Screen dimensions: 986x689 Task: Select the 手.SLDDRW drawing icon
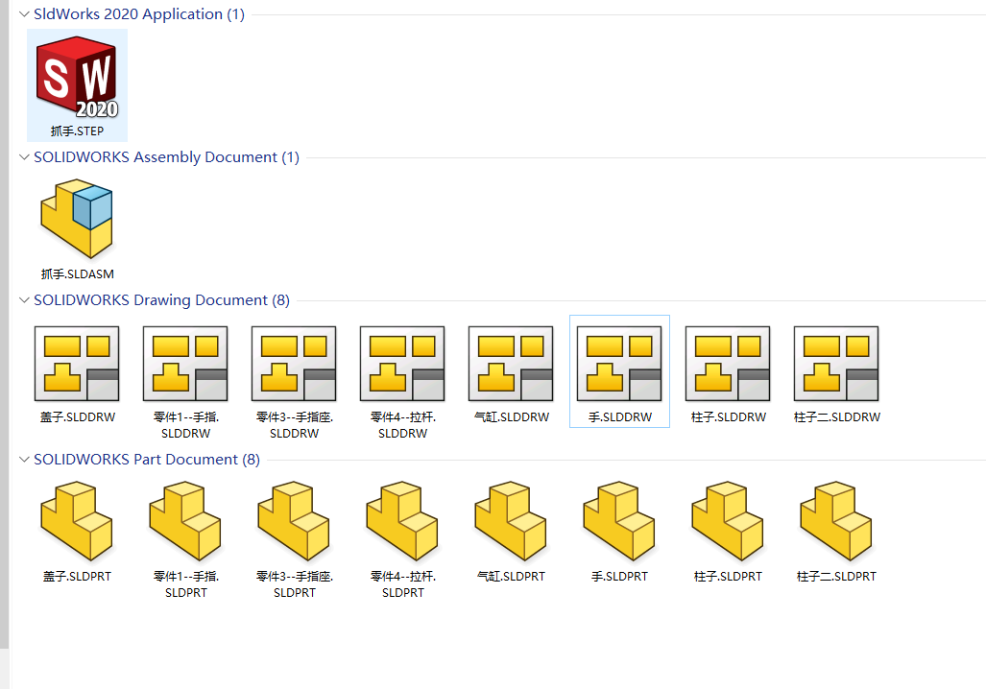619,364
